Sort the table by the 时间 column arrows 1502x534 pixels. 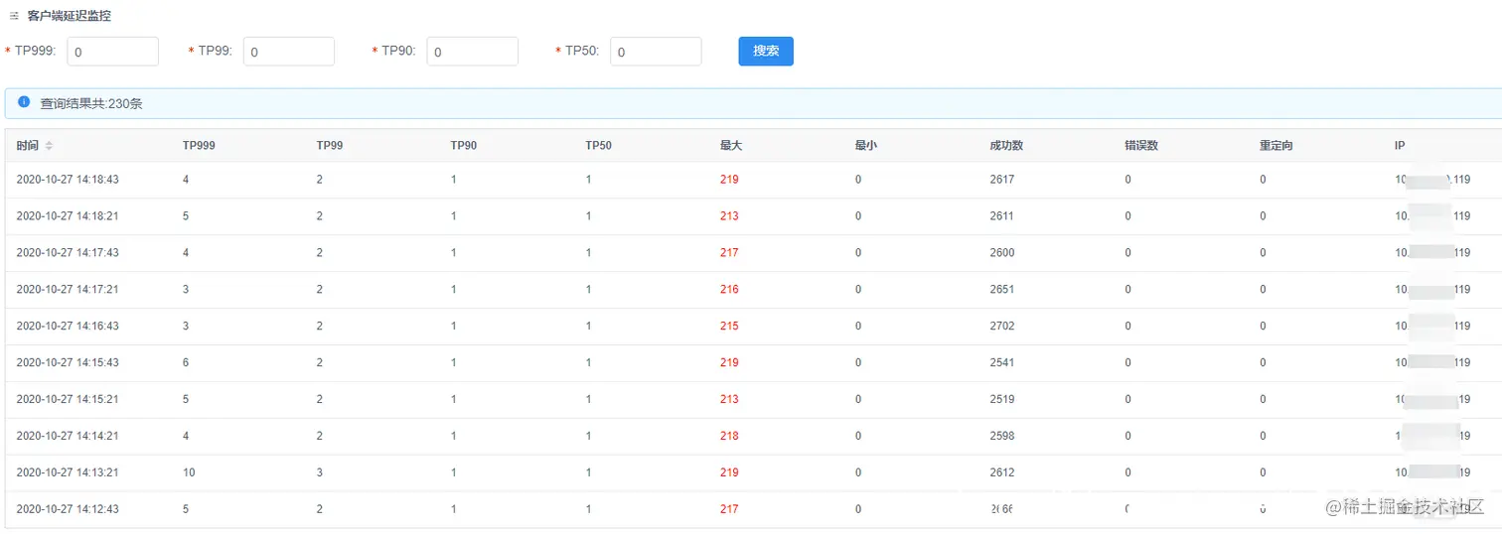(49, 146)
